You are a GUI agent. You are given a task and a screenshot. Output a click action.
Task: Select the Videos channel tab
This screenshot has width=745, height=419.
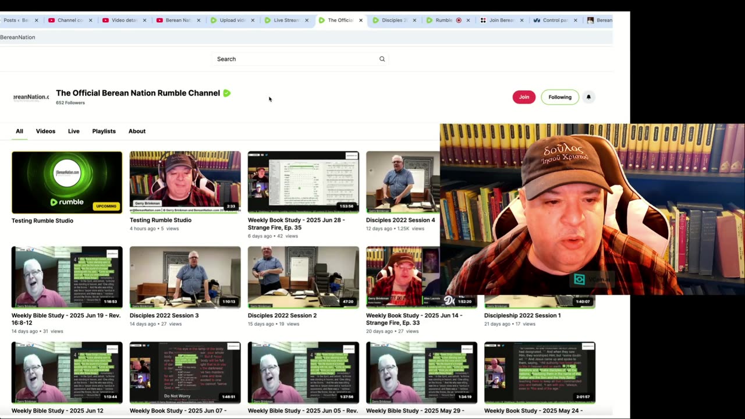45,131
